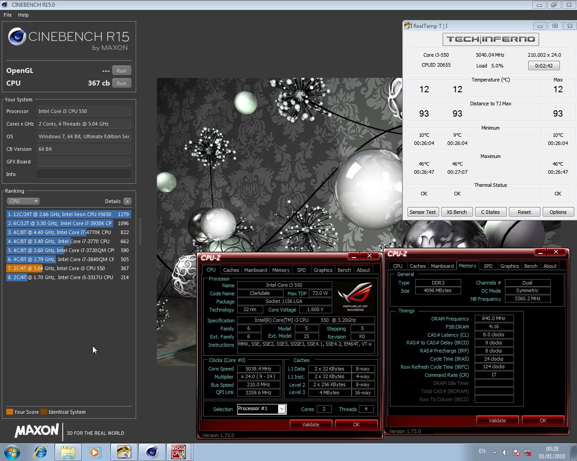Open Graphics tab in right CPU-Z window
The image size is (577, 461).
click(x=509, y=266)
